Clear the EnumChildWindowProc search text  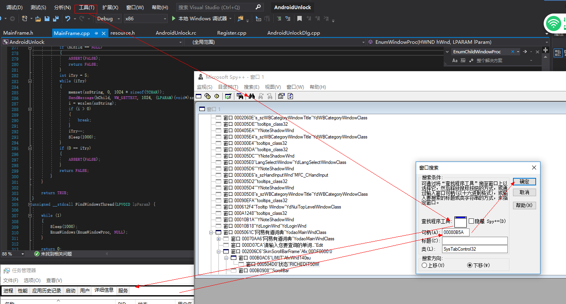pyautogui.click(x=512, y=52)
